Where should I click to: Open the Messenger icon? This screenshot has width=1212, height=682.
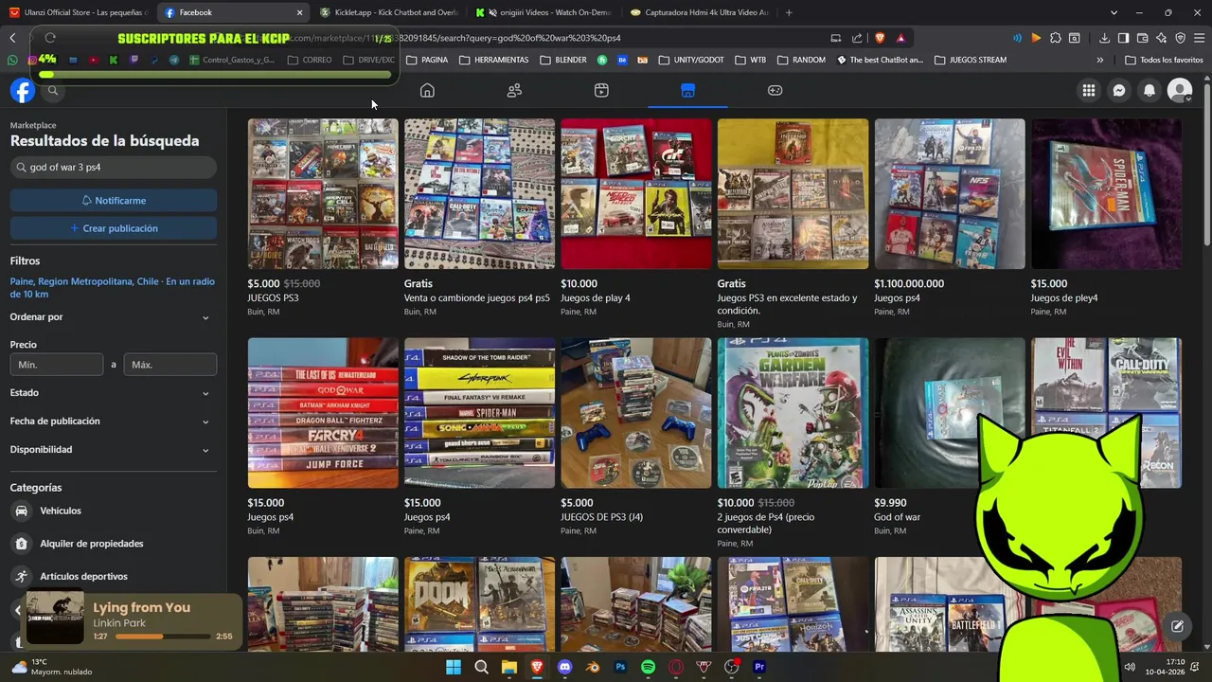tap(1119, 90)
